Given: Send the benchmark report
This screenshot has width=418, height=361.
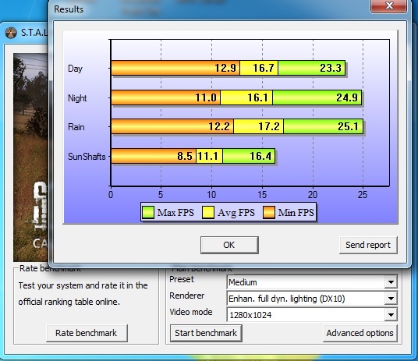Looking at the screenshot, I should point(368,245).
